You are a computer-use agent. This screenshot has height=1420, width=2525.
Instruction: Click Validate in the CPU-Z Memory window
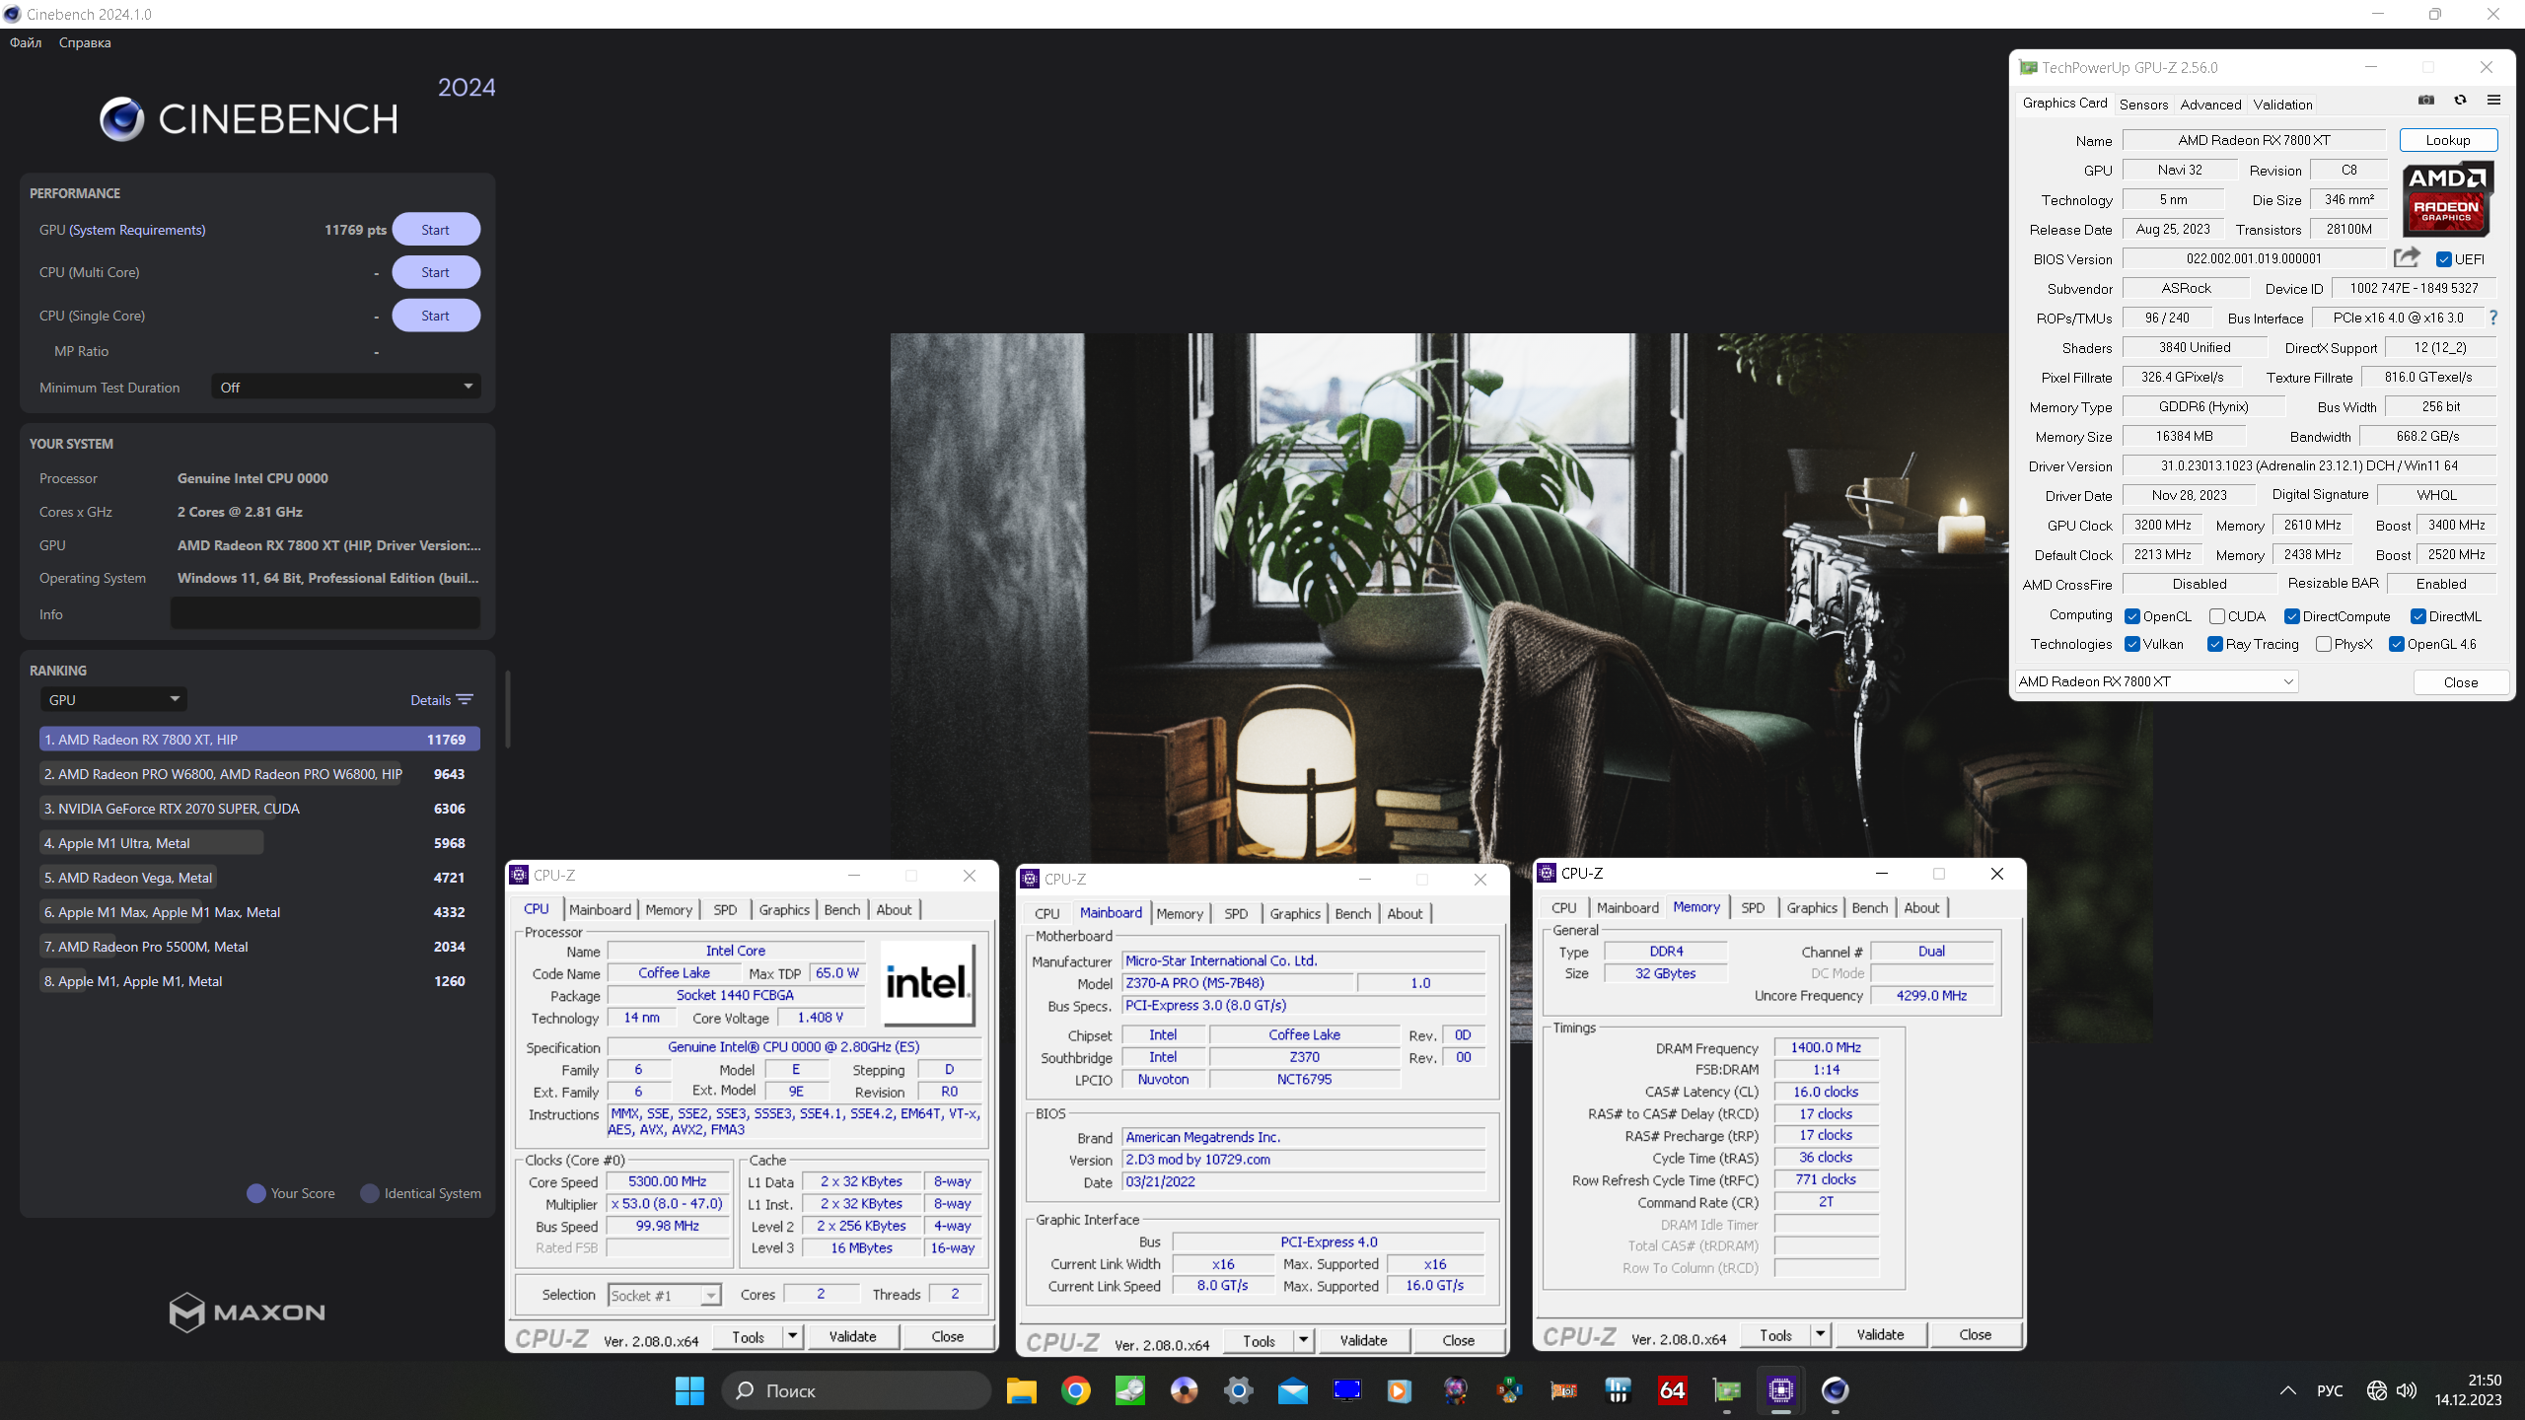(x=1880, y=1334)
